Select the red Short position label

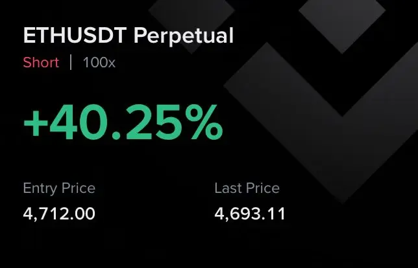pyautogui.click(x=41, y=63)
